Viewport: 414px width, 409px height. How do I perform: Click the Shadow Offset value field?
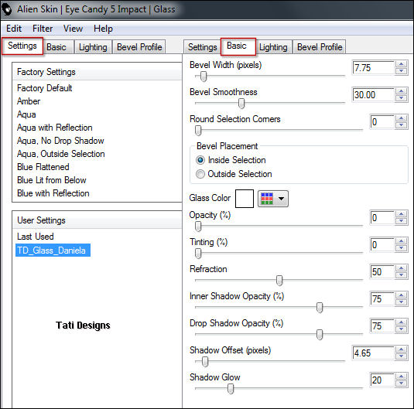coord(373,353)
